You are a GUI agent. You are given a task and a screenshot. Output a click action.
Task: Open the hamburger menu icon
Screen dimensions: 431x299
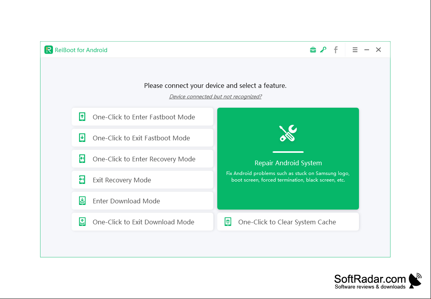(x=355, y=50)
